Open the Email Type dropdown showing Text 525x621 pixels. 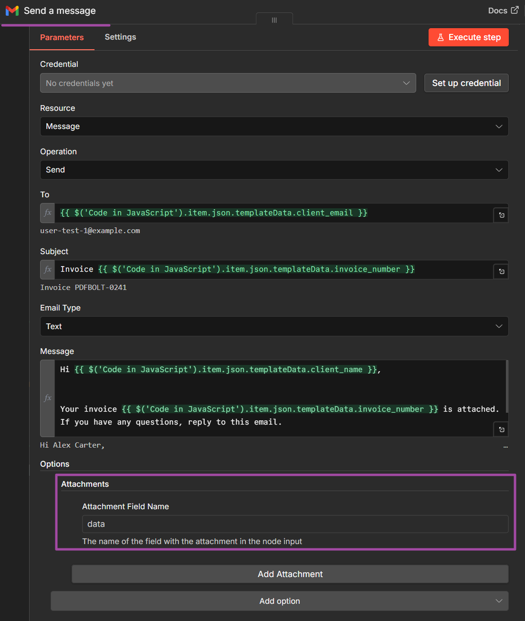pyautogui.click(x=274, y=326)
